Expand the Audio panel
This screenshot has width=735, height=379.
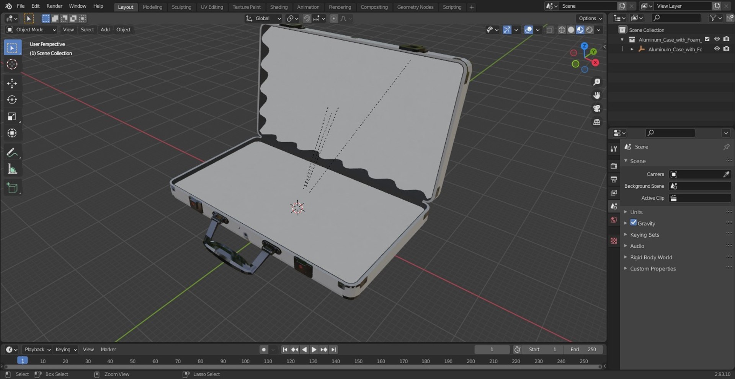point(637,246)
